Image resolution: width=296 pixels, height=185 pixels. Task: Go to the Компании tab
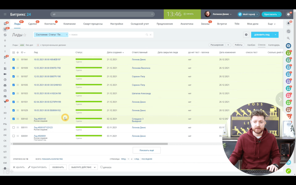click(x=69, y=24)
